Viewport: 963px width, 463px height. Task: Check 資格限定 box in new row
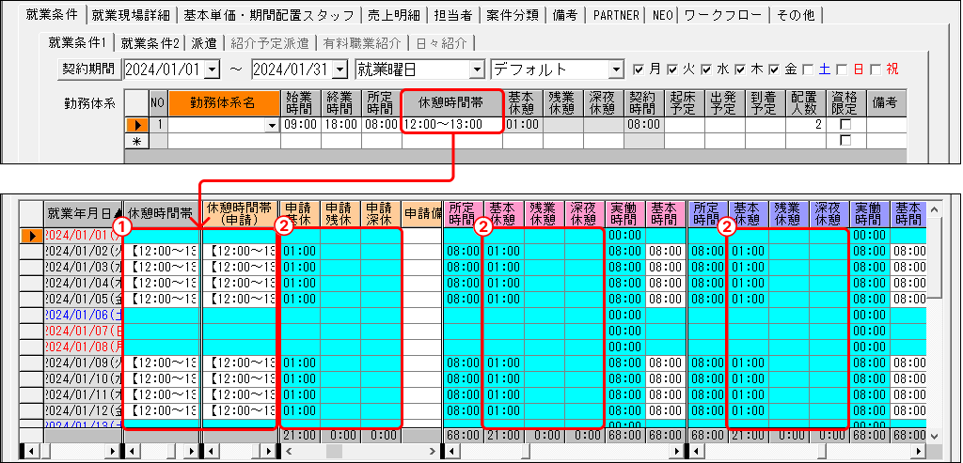pyautogui.click(x=845, y=141)
